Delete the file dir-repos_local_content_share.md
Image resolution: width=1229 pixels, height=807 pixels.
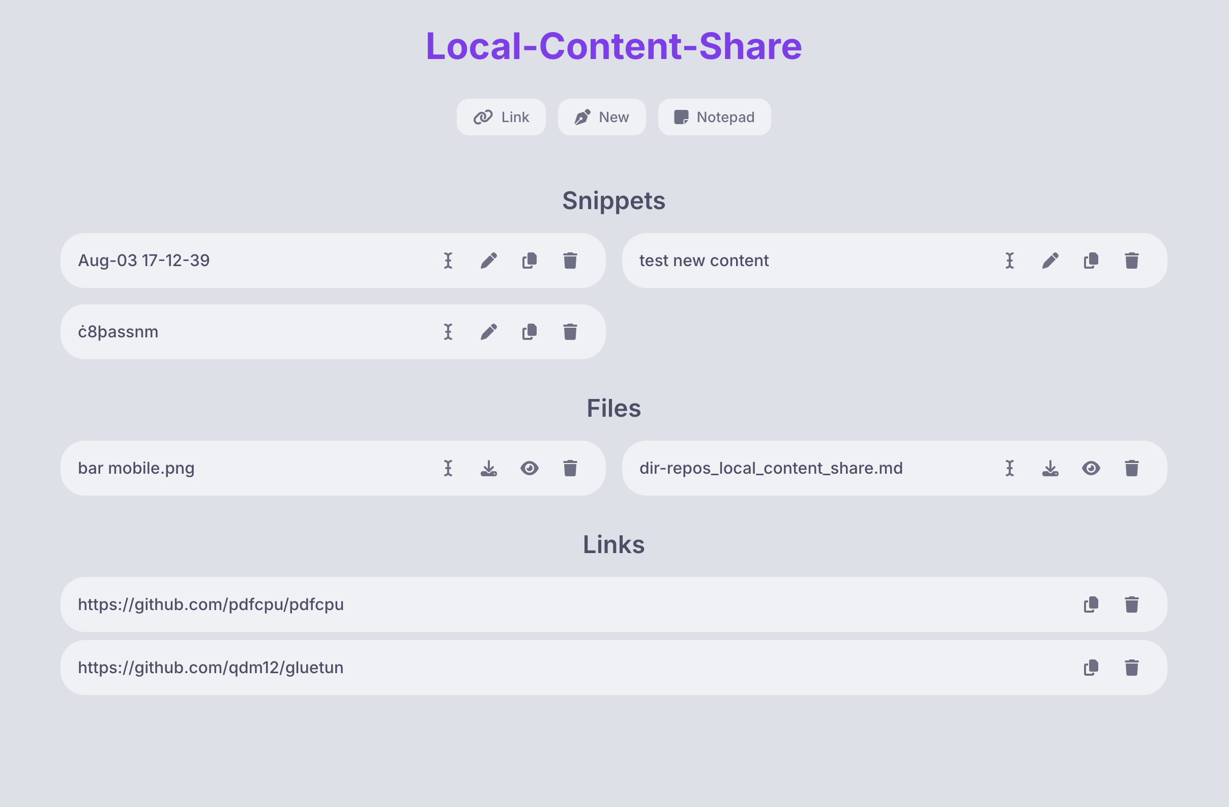[x=1132, y=468]
